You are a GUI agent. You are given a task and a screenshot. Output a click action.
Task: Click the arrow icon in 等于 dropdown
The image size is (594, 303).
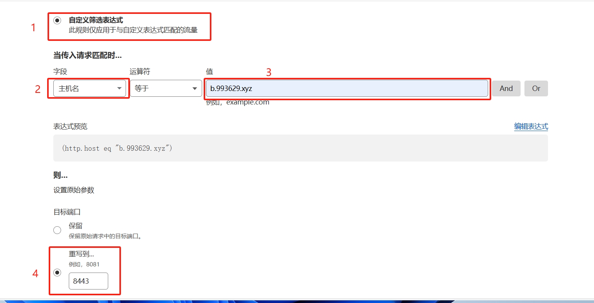click(x=195, y=89)
